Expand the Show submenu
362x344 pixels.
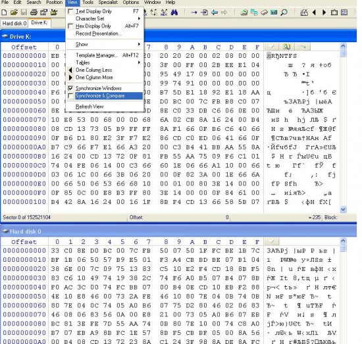(x=105, y=44)
